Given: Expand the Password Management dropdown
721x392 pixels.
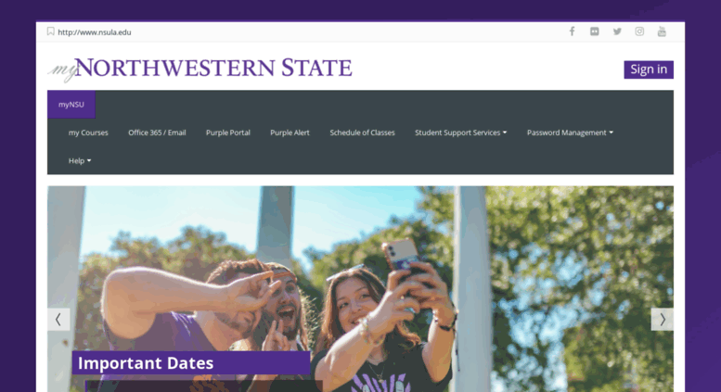Looking at the screenshot, I should [x=570, y=133].
